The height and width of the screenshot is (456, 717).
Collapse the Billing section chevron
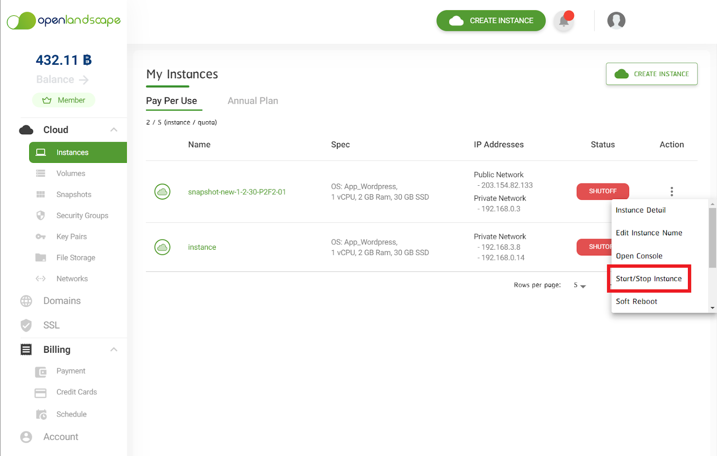pos(114,349)
